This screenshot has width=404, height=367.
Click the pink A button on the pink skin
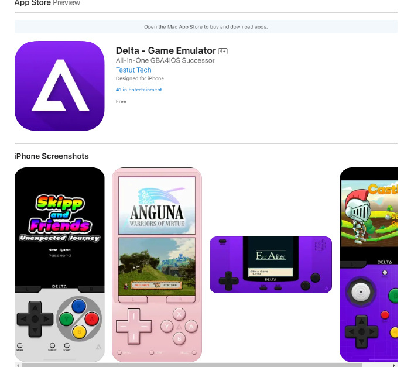(191, 327)
